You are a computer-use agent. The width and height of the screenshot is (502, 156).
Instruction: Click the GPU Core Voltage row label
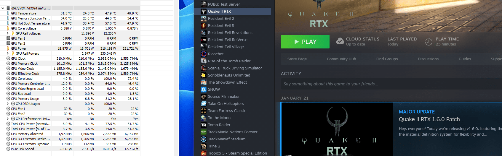point(24,28)
